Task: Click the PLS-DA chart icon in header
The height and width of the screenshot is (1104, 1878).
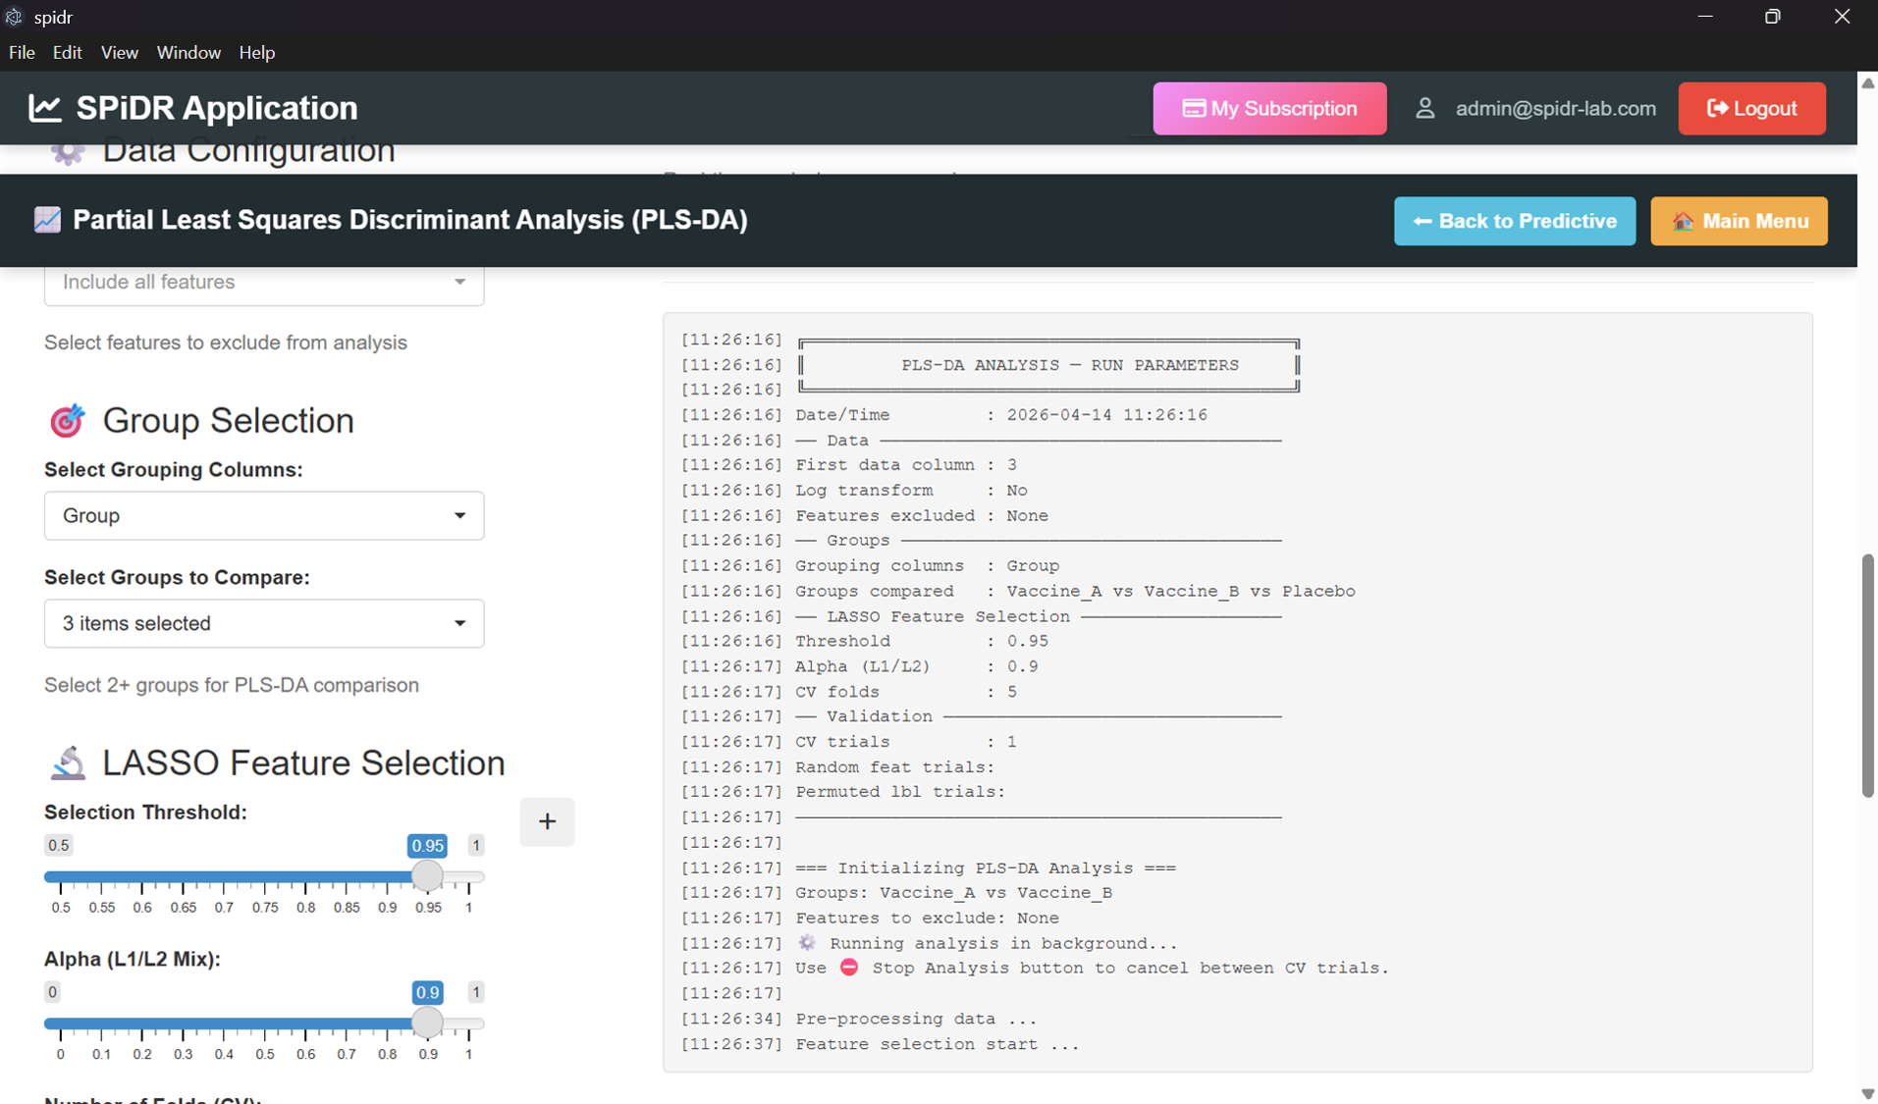Action: [x=47, y=220]
